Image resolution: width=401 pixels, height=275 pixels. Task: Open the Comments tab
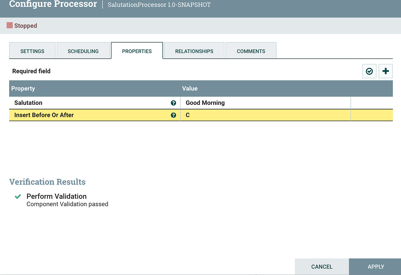click(251, 51)
